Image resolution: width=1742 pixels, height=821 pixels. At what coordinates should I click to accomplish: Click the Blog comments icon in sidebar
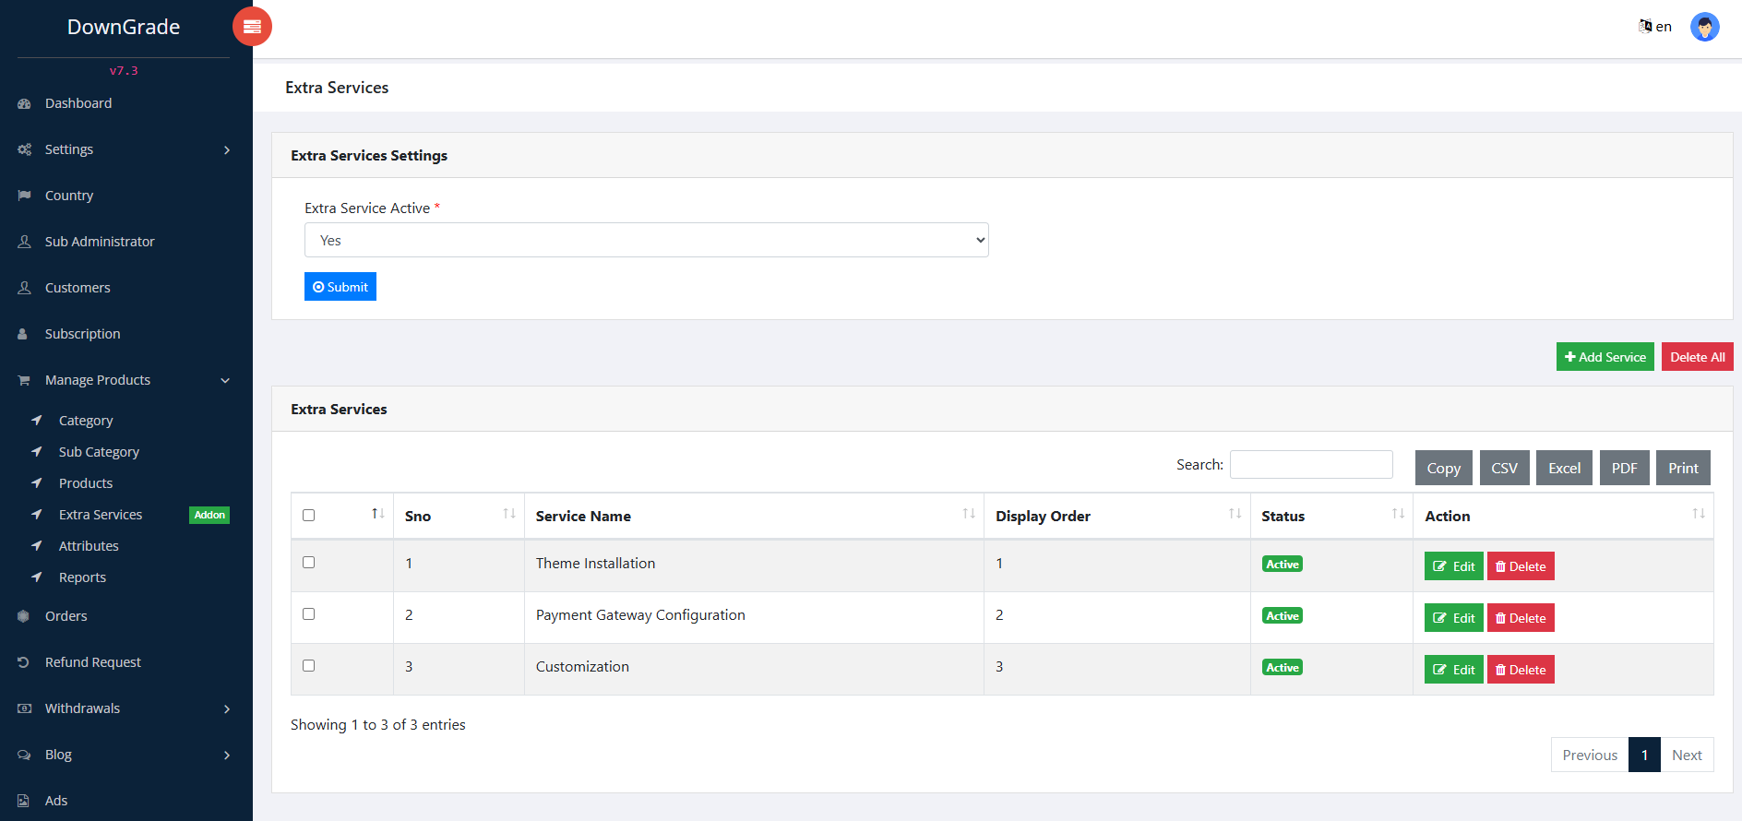(24, 755)
